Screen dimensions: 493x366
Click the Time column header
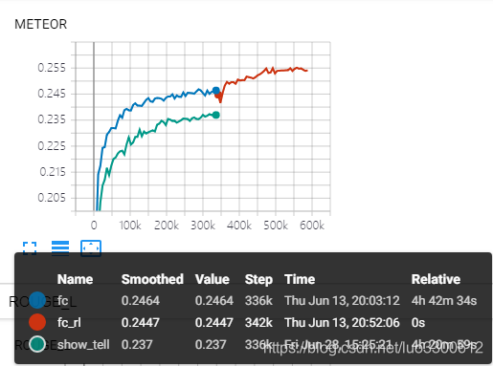pyautogui.click(x=300, y=279)
